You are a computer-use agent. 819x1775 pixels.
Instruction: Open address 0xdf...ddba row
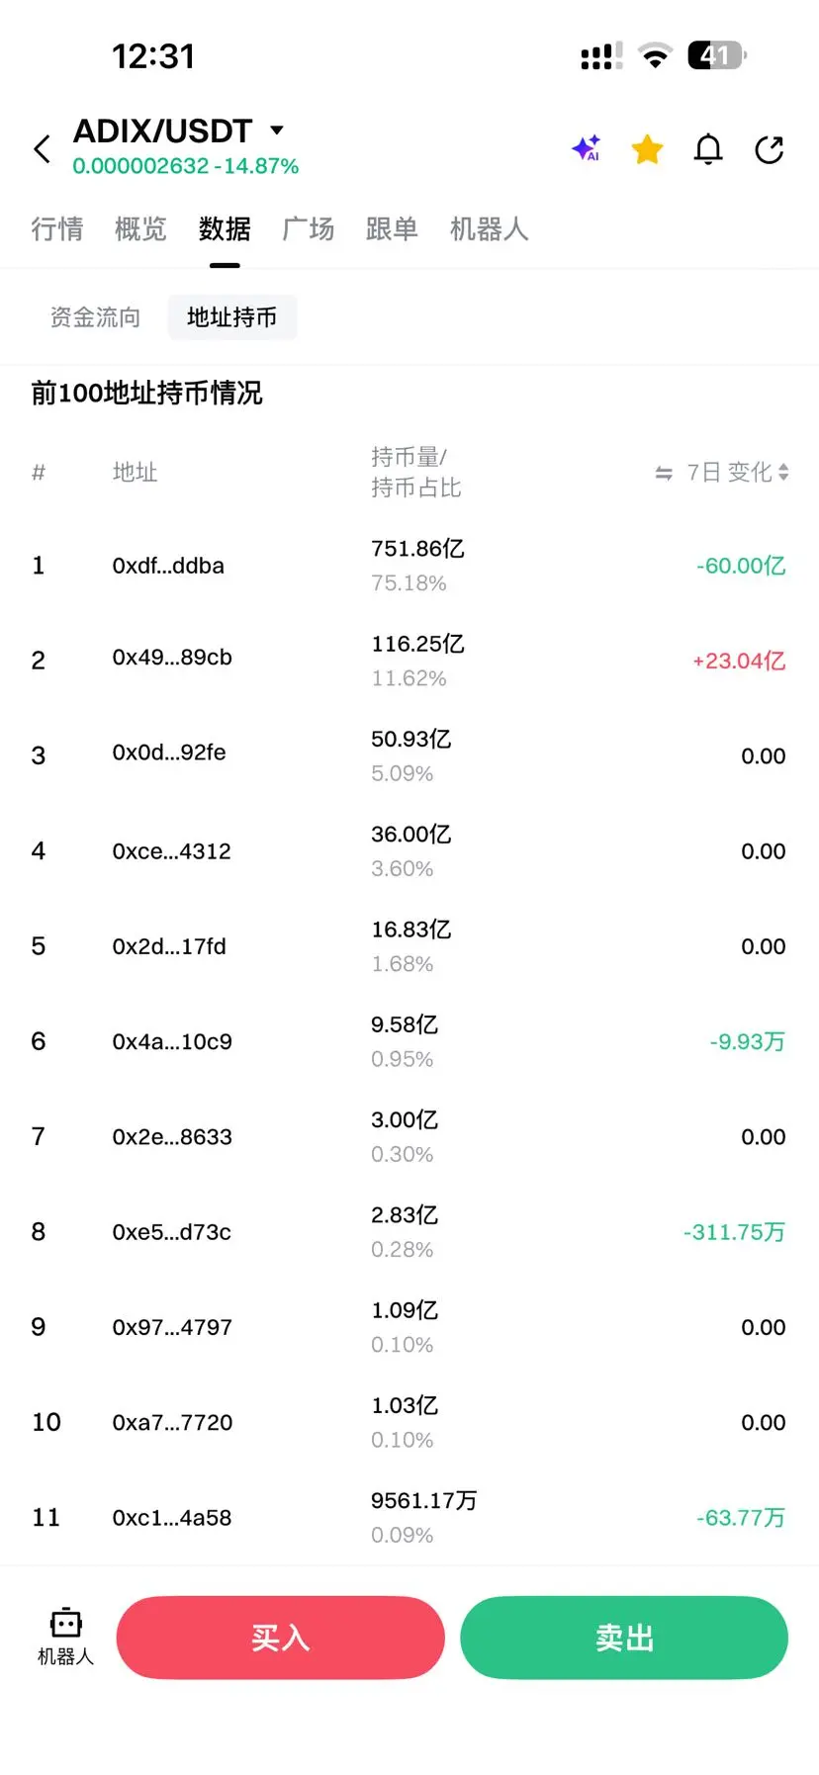(168, 566)
